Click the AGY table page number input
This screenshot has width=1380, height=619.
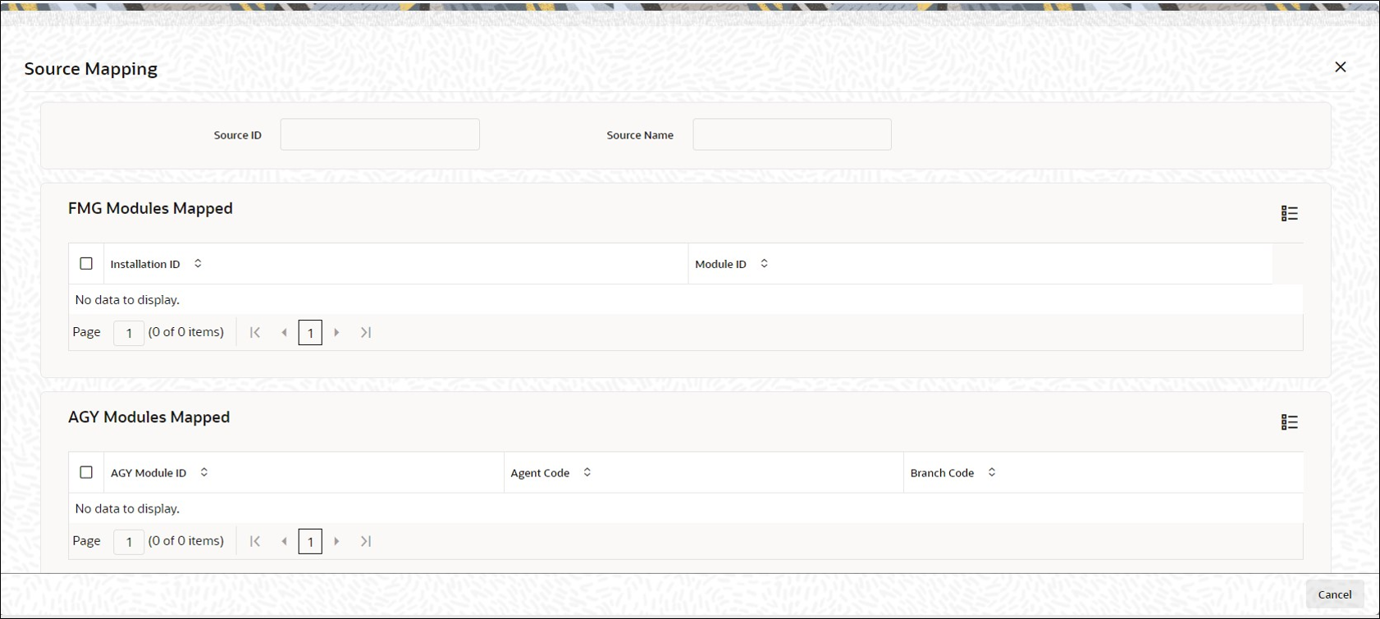[129, 542]
